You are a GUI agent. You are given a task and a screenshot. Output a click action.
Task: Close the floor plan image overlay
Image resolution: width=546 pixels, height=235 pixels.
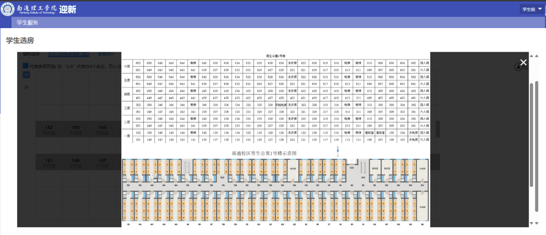point(523,62)
